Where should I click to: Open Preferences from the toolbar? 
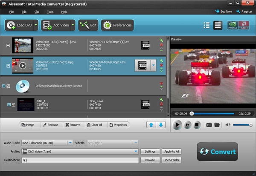[x=117, y=26]
